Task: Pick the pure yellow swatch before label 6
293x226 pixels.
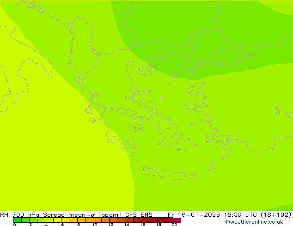Action: click(57, 220)
